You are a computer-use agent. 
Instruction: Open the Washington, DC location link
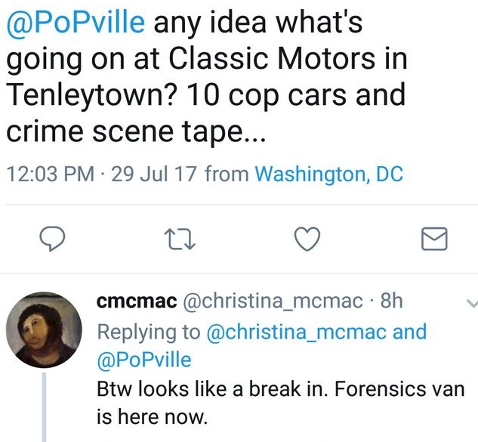coord(329,175)
